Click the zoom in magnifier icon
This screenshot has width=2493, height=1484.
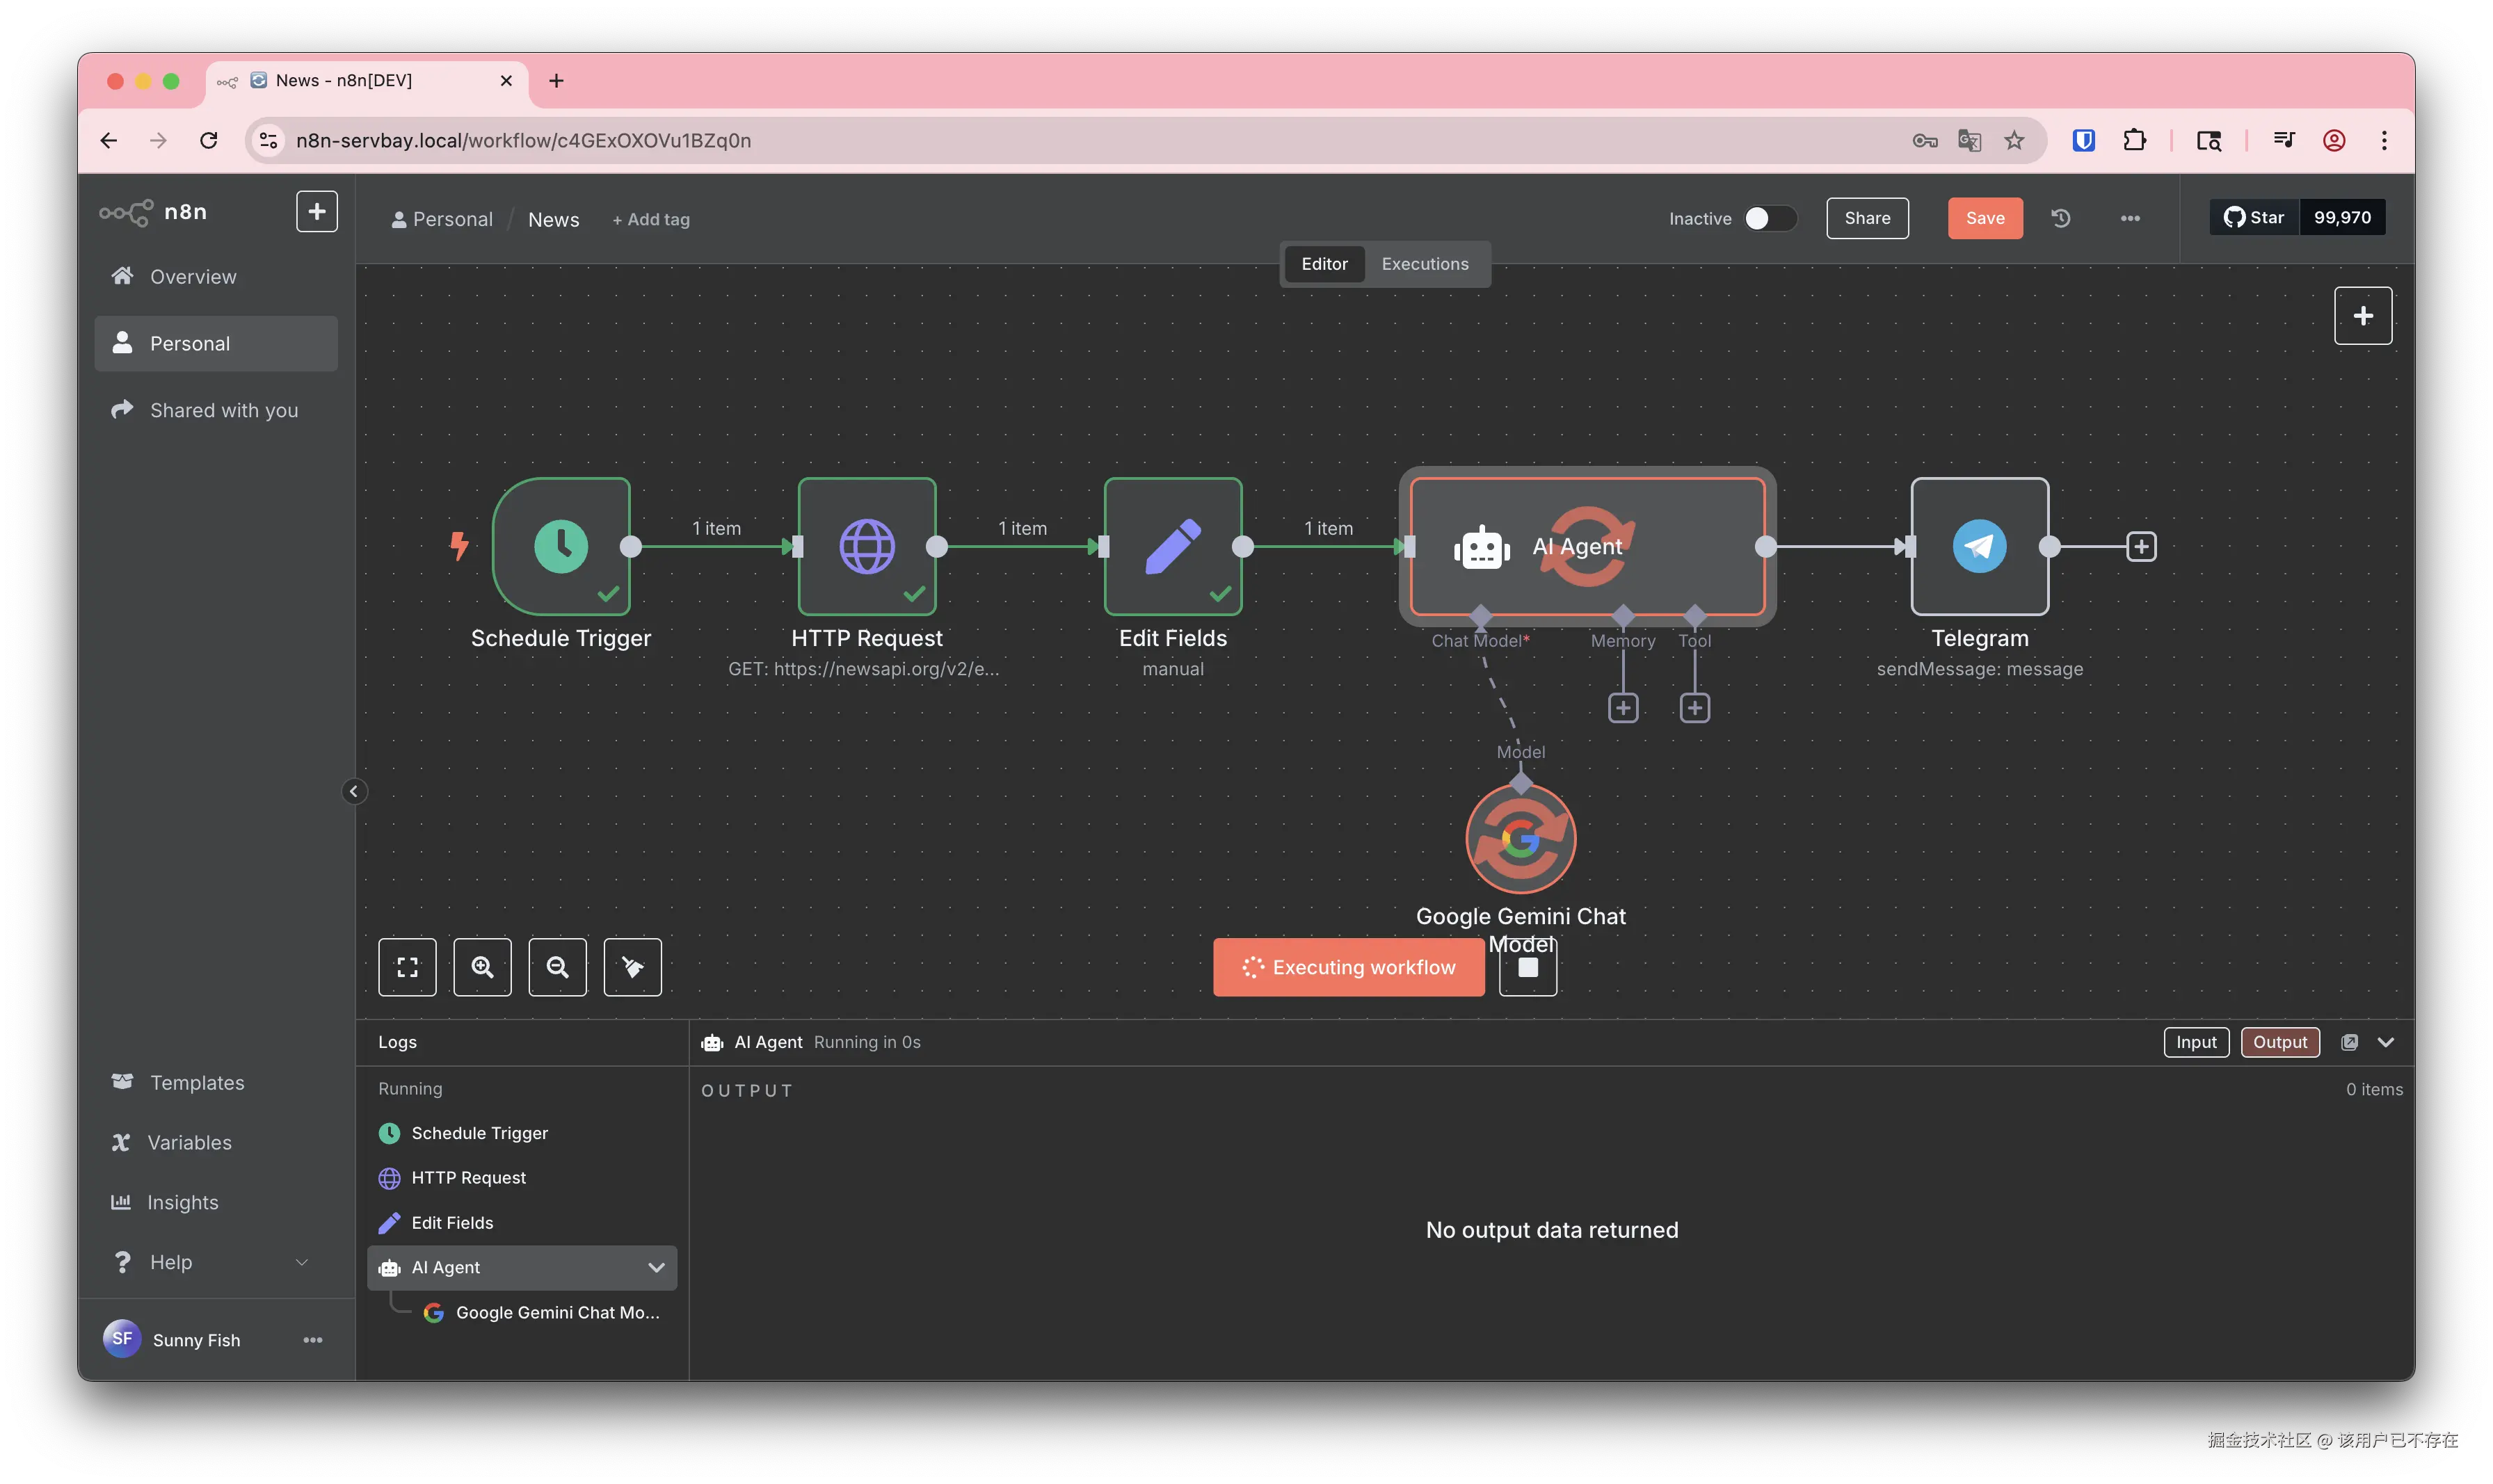tap(482, 967)
